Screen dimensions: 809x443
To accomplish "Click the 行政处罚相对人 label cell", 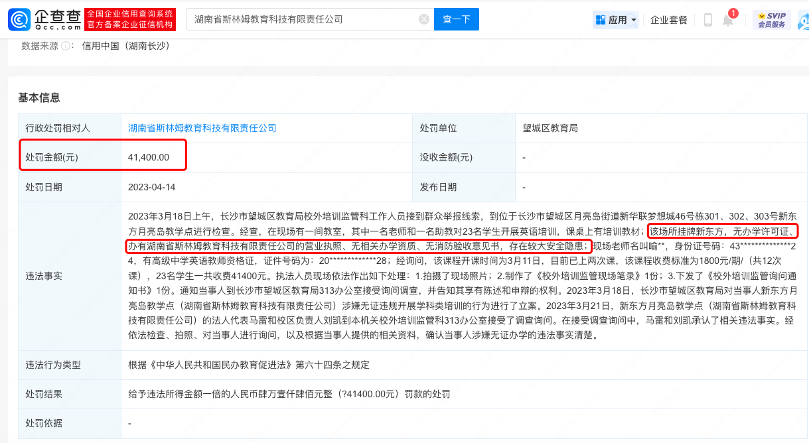I will (x=70, y=129).
